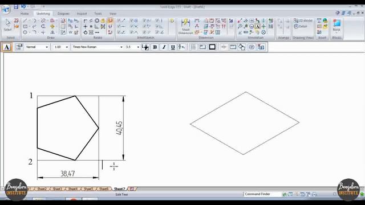365x205 pixels.
Task: Select the Text annotation tool in Annotation group
Action: pos(257,27)
